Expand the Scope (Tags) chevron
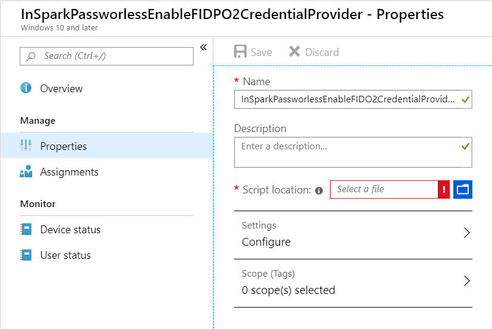This screenshot has width=492, height=329. tap(466, 281)
